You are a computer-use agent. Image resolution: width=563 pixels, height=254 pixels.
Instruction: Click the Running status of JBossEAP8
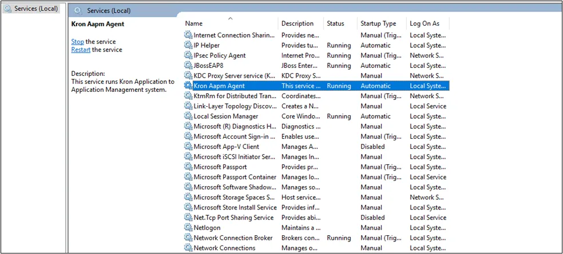click(x=339, y=66)
